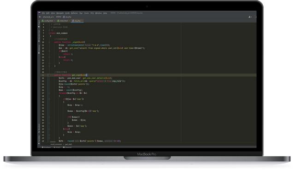Image resolution: width=295 pixels, height=170 pixels.
Task: Select the first html editor tab
Action: click(x=48, y=21)
